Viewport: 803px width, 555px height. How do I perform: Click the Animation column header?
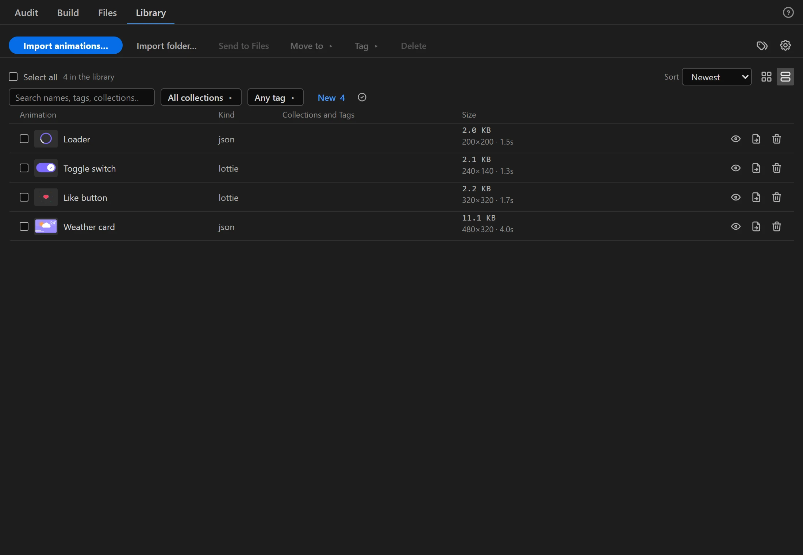(x=38, y=115)
